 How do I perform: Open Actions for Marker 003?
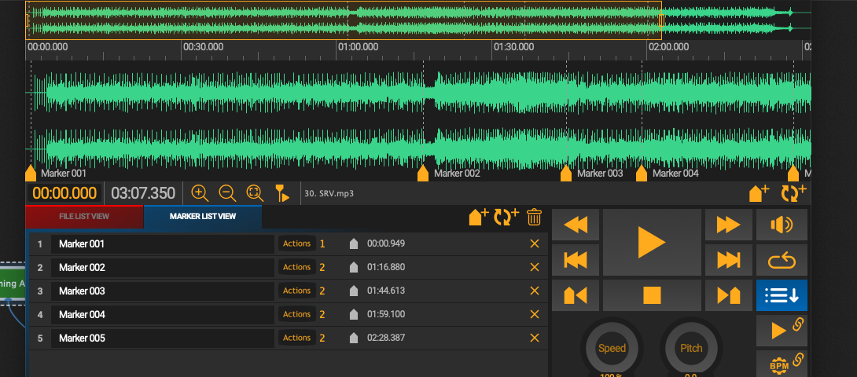[x=296, y=291]
